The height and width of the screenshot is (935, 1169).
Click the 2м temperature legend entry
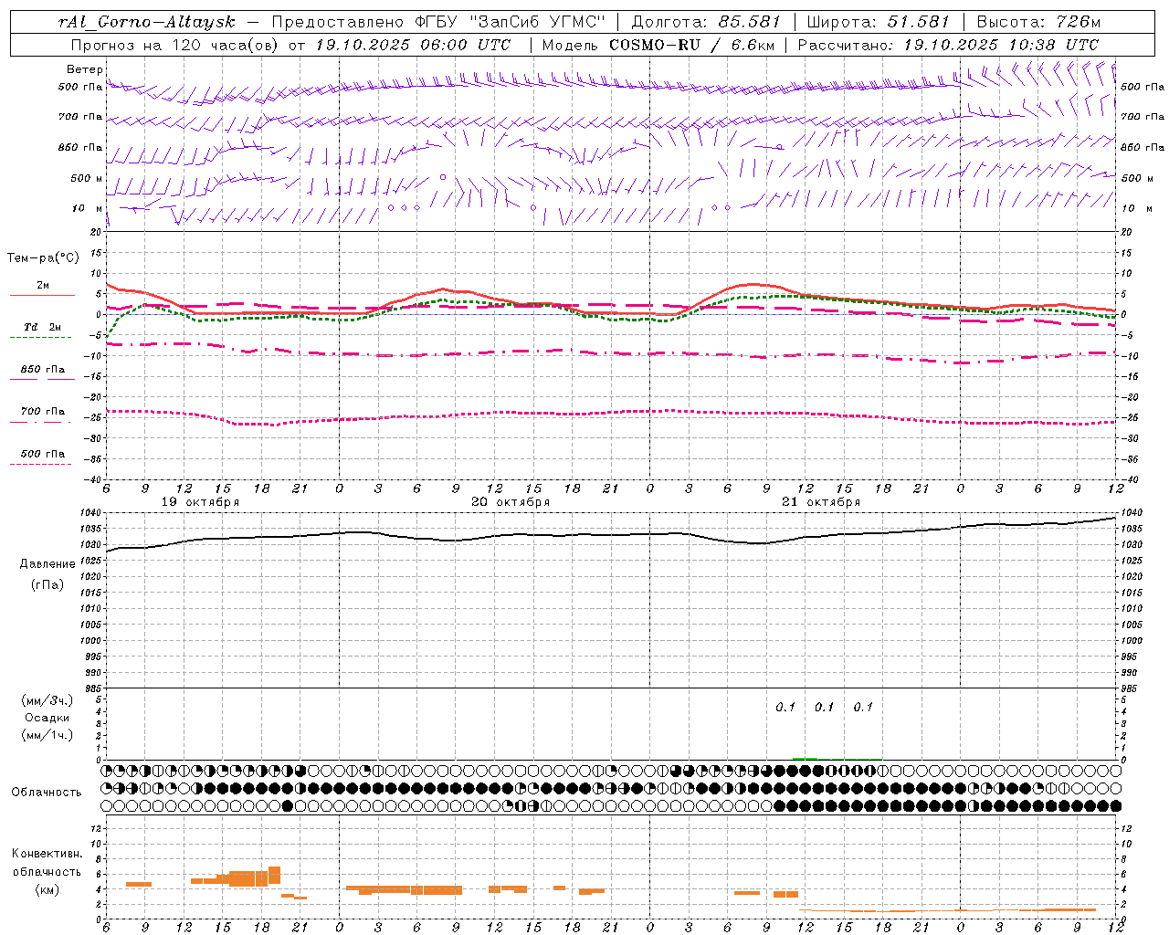(x=43, y=286)
